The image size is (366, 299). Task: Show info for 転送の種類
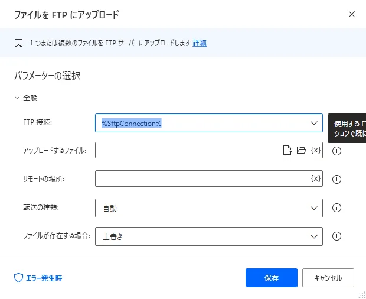(x=337, y=207)
